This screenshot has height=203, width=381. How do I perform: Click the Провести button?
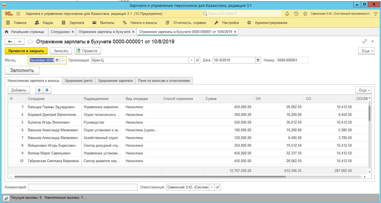coord(87,51)
